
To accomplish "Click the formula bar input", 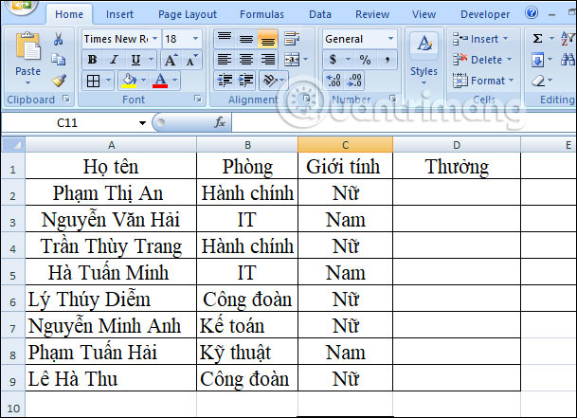I will 404,122.
